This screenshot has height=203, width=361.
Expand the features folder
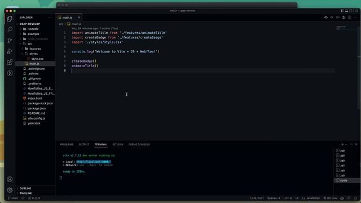coord(35,49)
